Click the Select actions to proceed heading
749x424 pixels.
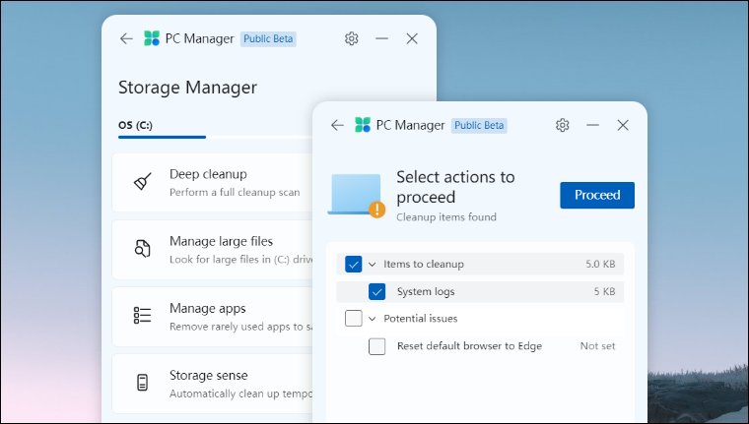tap(455, 187)
